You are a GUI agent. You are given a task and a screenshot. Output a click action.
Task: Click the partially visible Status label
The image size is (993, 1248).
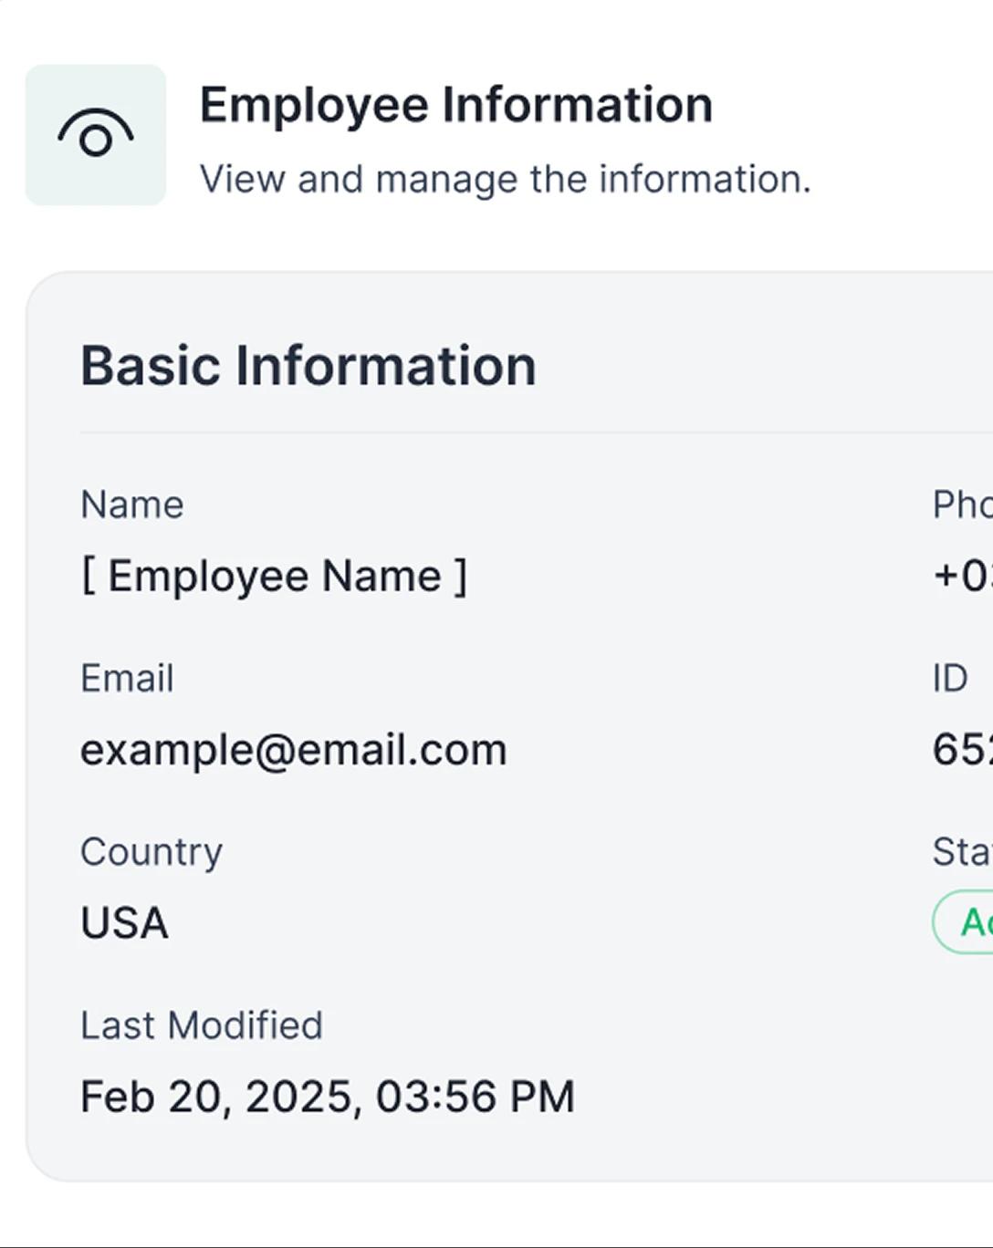pos(962,852)
